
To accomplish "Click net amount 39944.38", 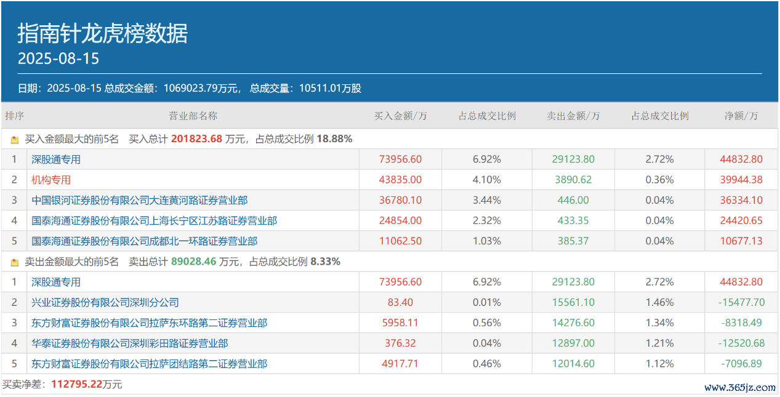I will pos(741,180).
